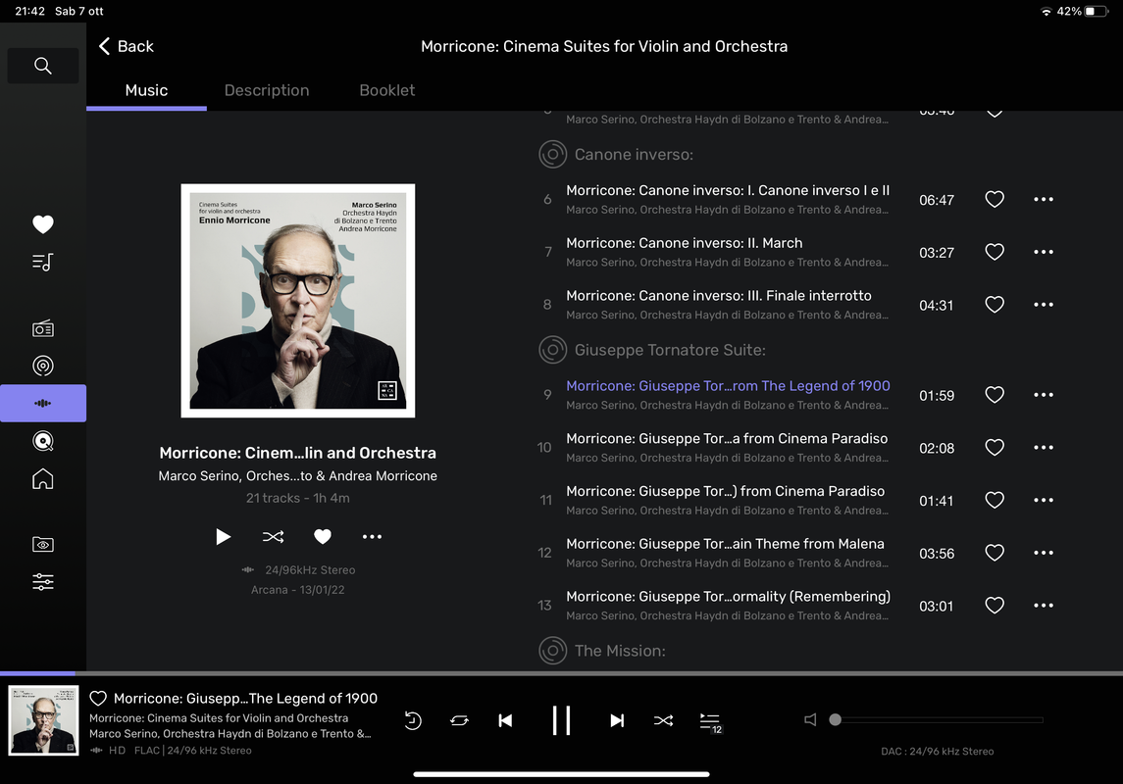Screen dimensions: 1123x784
Task: Favorite track 10 Cinema Paradiso
Action: 995,448
